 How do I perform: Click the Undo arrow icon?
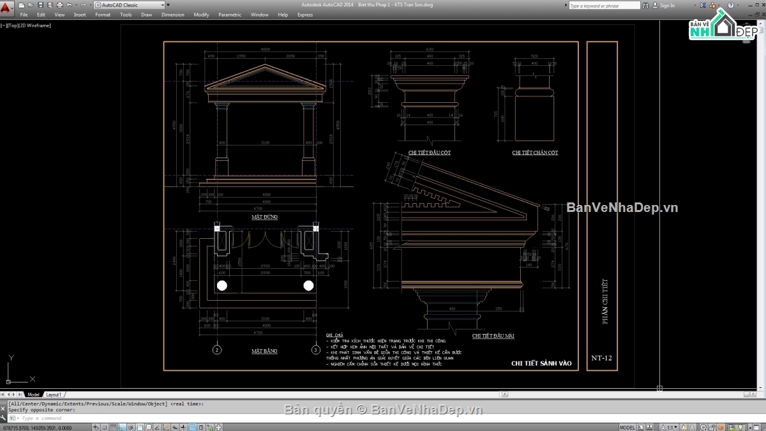[x=69, y=5]
